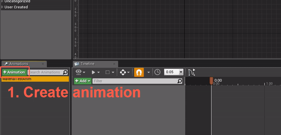Screen dimensions: 281x135
Task: Open snapping options arrow beside the magnet
Action: tap(149, 73)
